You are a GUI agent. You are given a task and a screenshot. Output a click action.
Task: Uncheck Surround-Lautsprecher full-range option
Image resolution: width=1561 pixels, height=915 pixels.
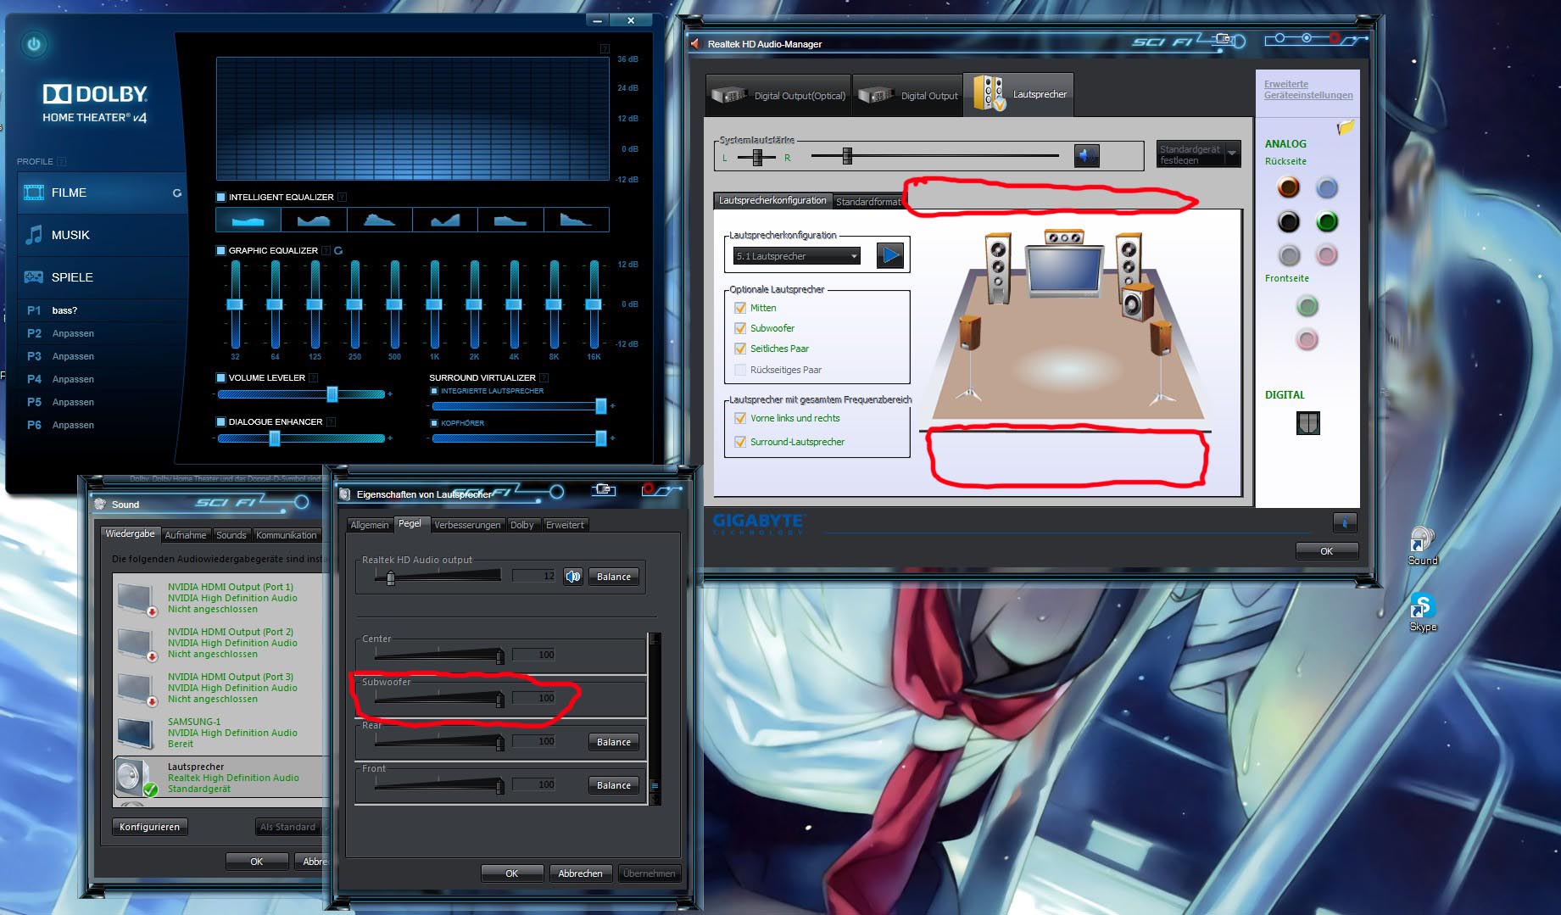click(x=740, y=442)
